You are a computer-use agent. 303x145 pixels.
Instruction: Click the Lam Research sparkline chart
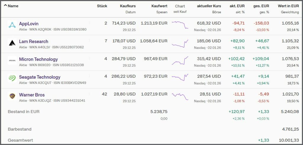tap(180, 44)
